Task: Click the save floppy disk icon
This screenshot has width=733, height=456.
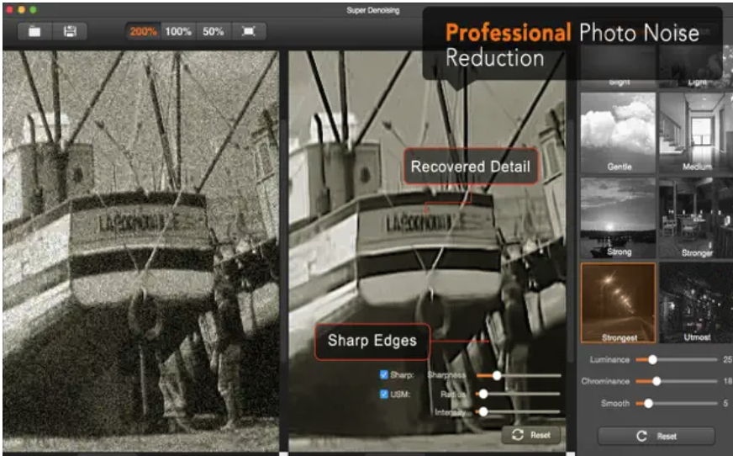Action: click(70, 31)
